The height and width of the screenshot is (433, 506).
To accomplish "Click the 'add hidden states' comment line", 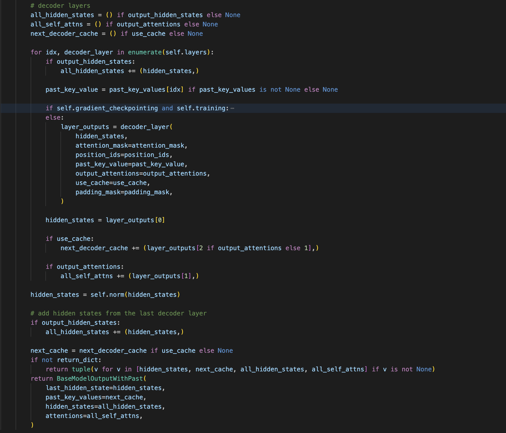I will tap(118, 313).
